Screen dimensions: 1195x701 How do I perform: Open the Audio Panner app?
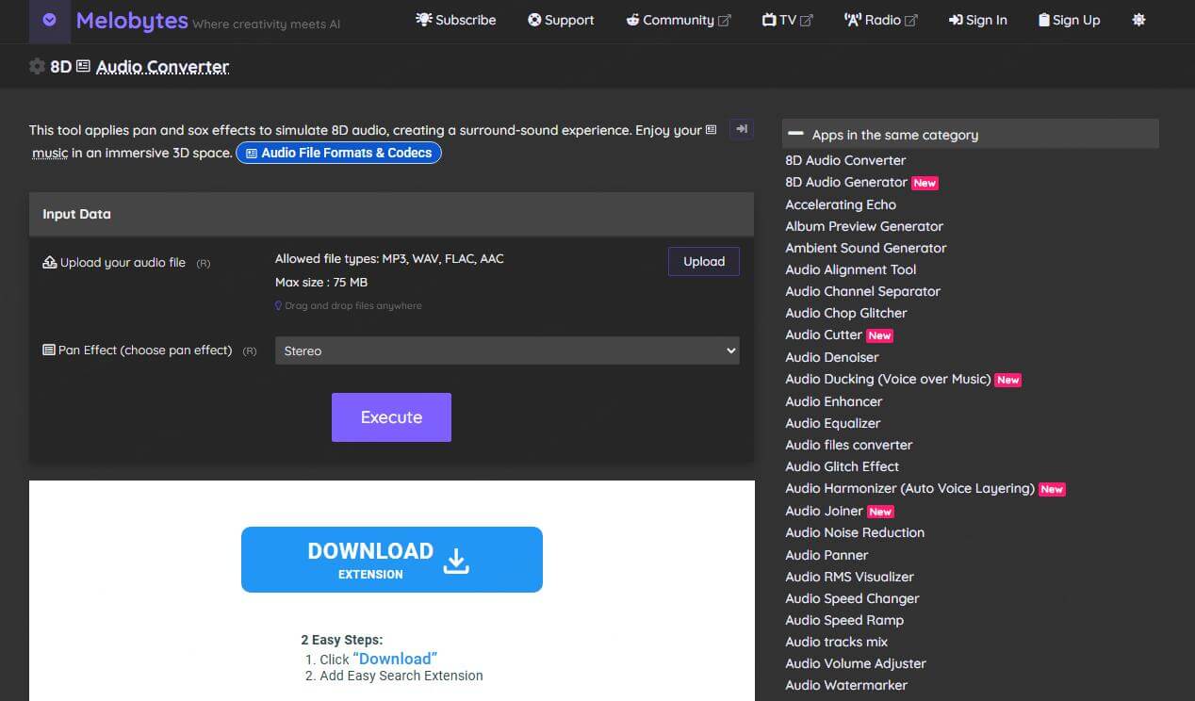tap(827, 555)
